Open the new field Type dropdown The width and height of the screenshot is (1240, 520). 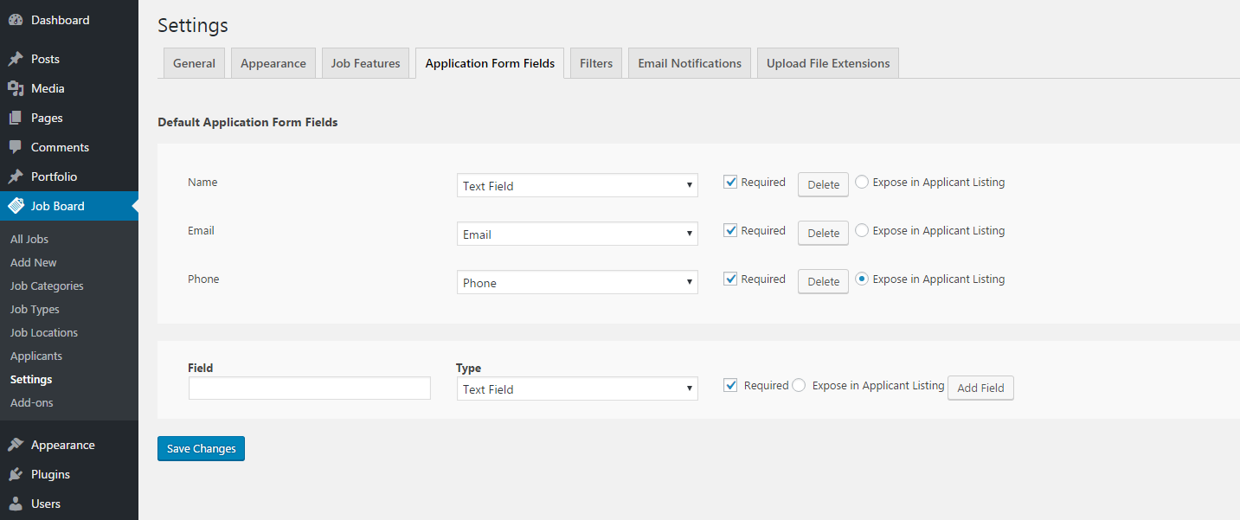pos(577,389)
